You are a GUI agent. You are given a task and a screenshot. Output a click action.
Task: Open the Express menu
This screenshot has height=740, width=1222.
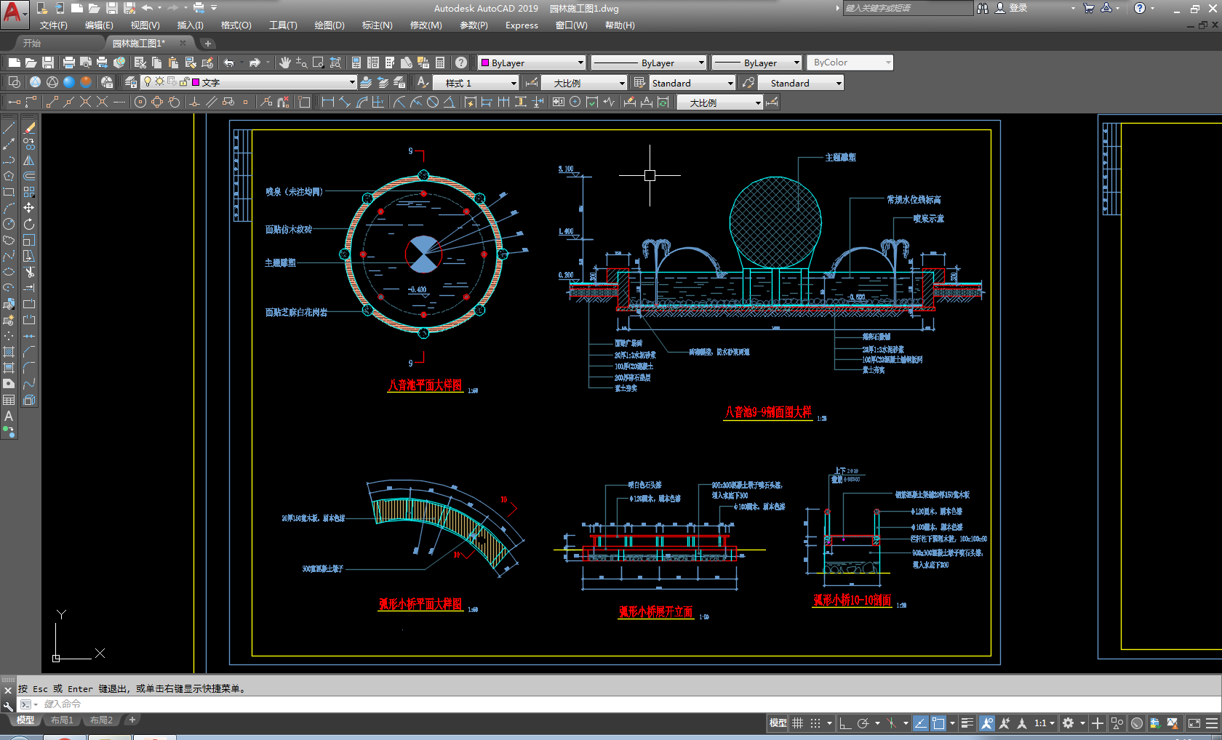(522, 25)
